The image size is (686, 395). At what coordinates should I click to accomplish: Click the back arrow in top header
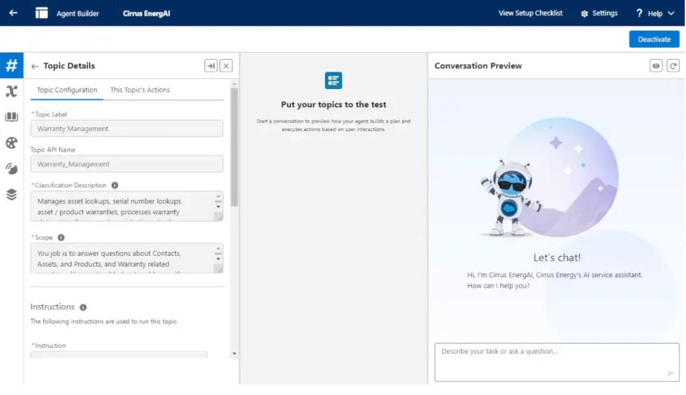(13, 13)
